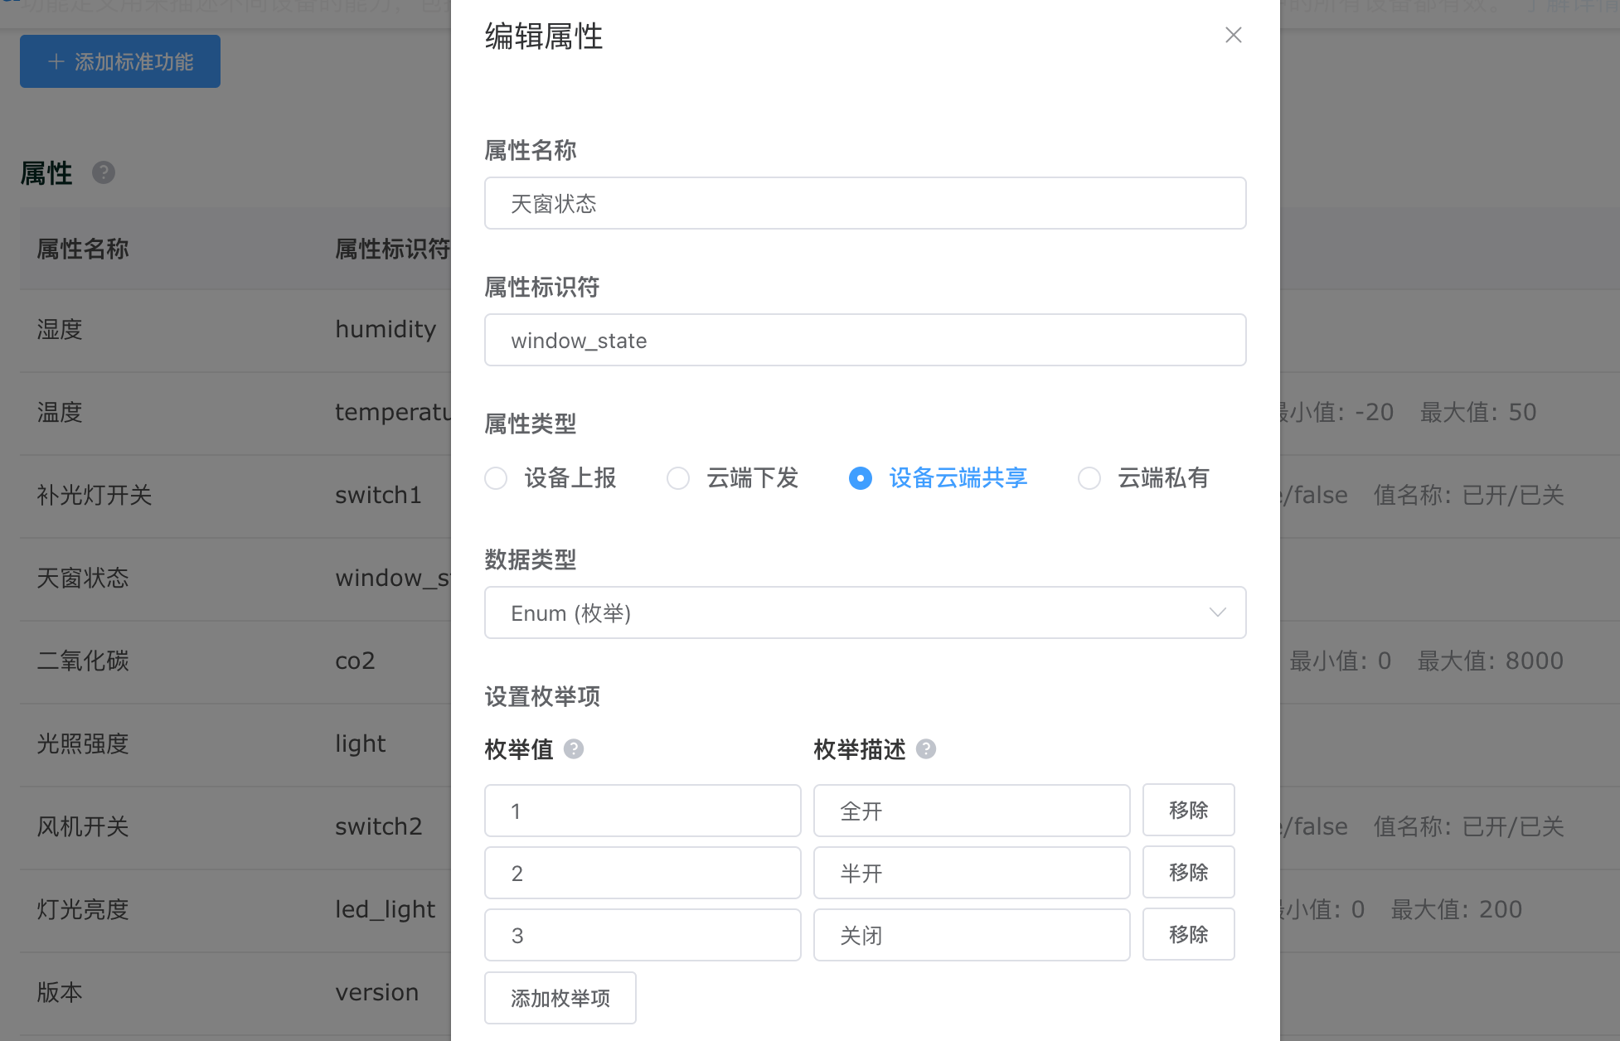Click enum value field containing 1
This screenshot has height=1041, width=1620.
coord(642,811)
